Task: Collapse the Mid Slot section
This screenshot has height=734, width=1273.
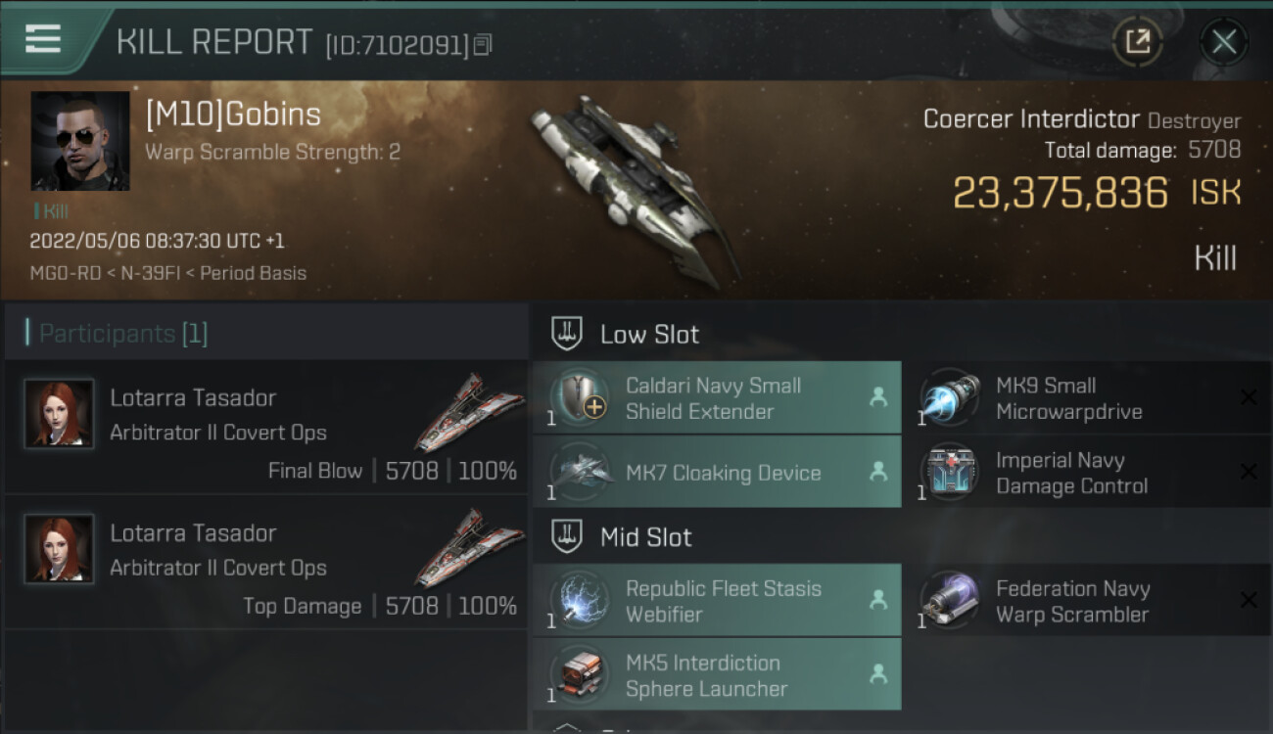Action: [566, 536]
